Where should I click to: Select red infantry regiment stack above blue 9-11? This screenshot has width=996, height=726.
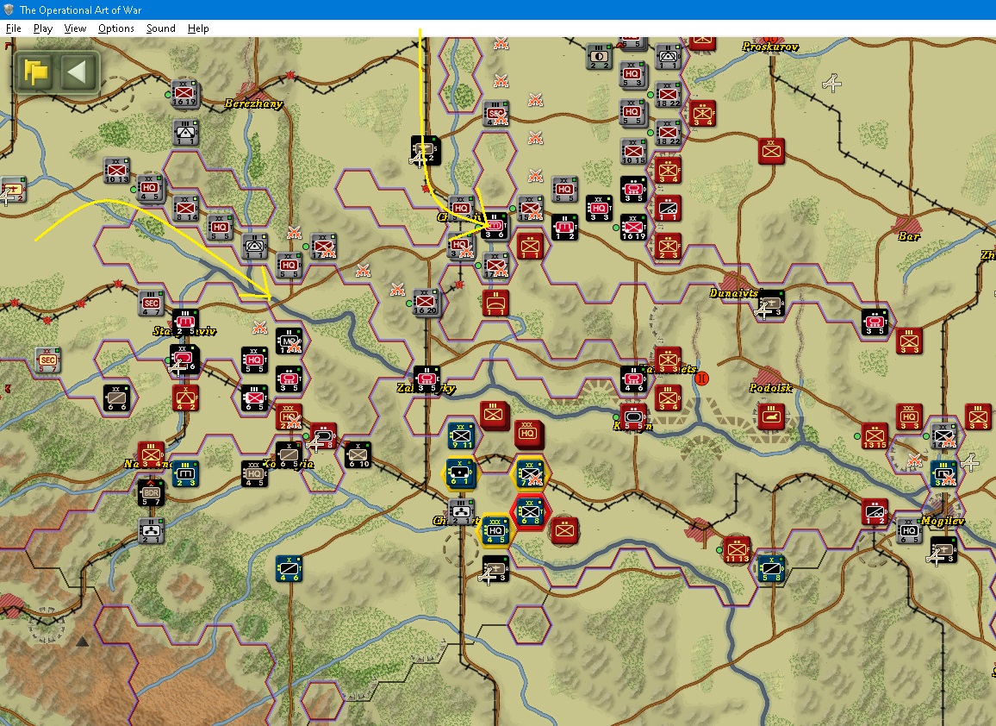pos(495,415)
